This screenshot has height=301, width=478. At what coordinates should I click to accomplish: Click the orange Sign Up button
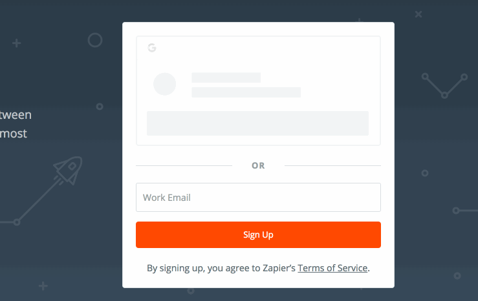coord(258,234)
